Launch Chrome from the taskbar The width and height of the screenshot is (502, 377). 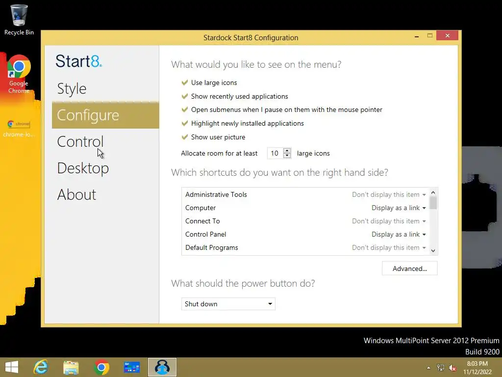(101, 367)
